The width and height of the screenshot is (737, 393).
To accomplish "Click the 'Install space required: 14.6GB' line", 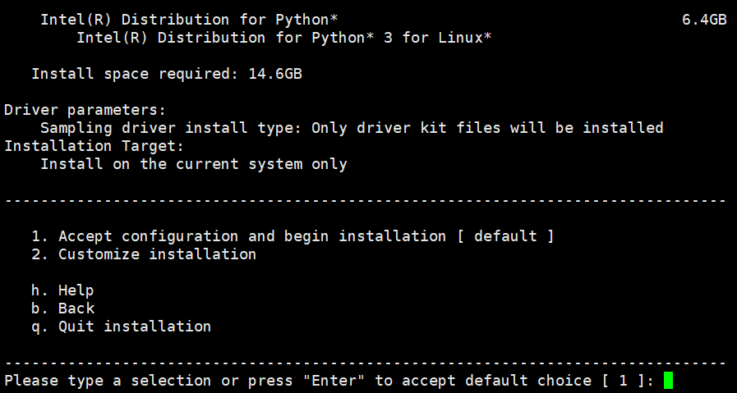I will (x=167, y=74).
